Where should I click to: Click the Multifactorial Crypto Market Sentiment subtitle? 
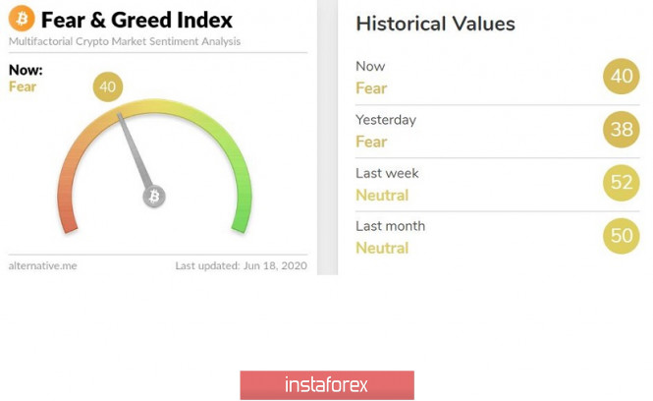(x=125, y=41)
